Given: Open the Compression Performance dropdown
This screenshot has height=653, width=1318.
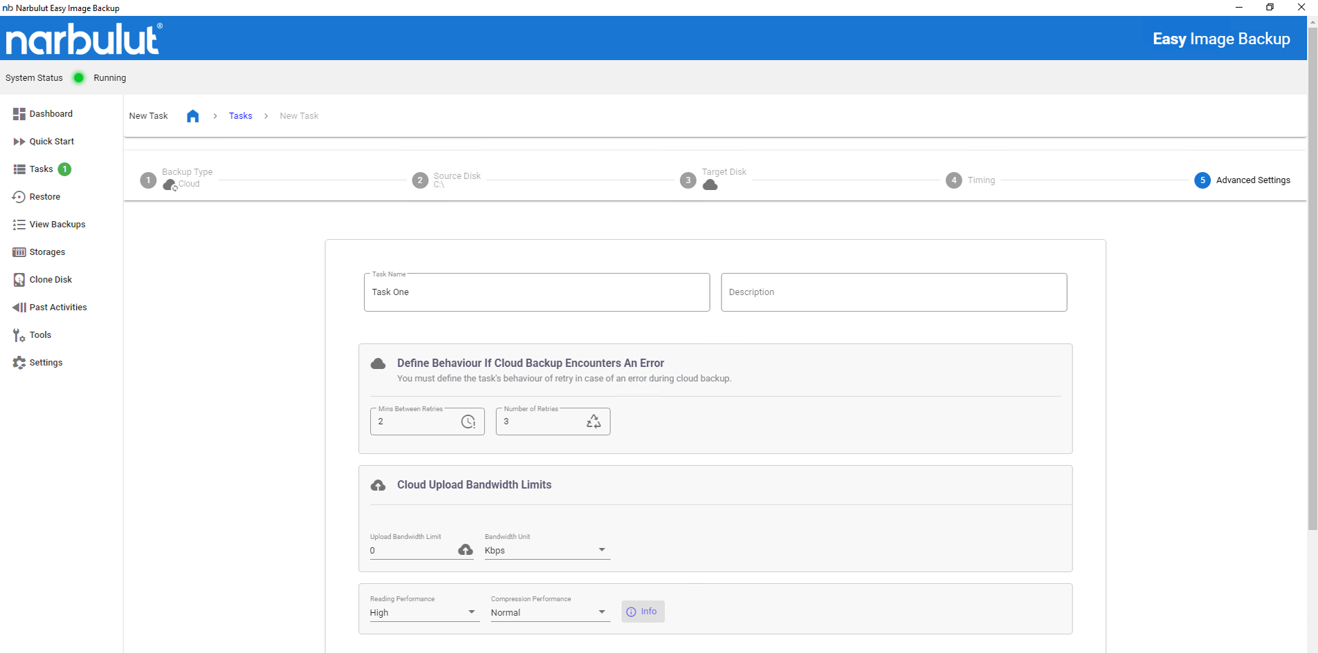Looking at the screenshot, I should [x=549, y=612].
